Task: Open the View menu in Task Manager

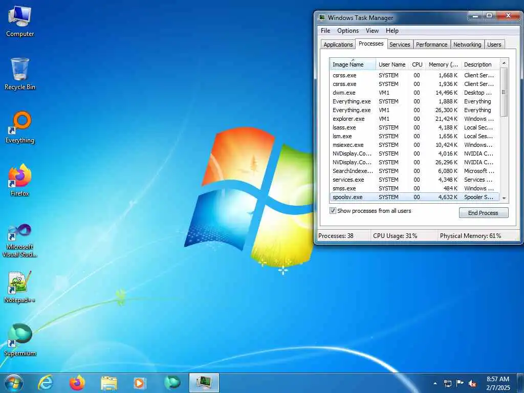Action: pyautogui.click(x=372, y=30)
